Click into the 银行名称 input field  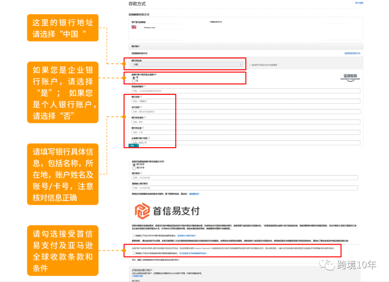246,101
